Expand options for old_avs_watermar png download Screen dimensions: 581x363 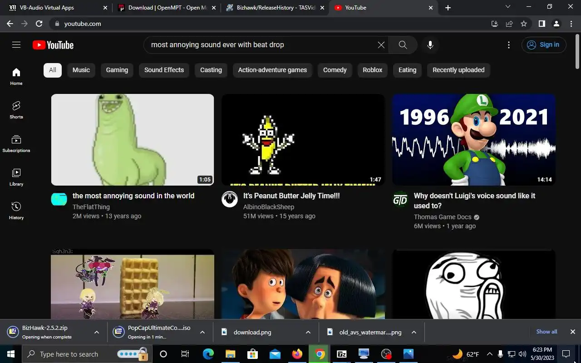coord(414,332)
